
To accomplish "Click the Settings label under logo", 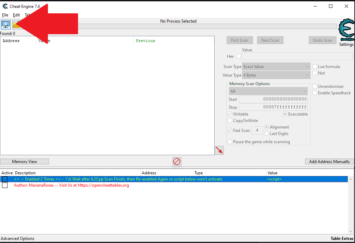I will 346,44.
